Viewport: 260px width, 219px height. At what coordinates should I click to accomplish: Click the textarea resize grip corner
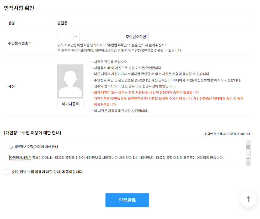point(248,164)
